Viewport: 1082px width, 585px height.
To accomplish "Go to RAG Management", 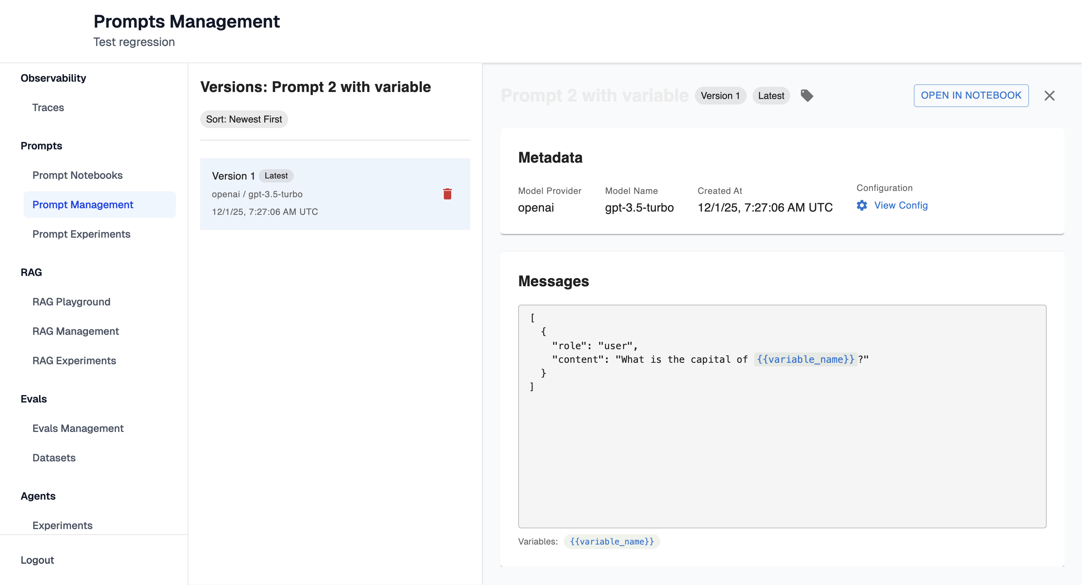I will coord(75,331).
